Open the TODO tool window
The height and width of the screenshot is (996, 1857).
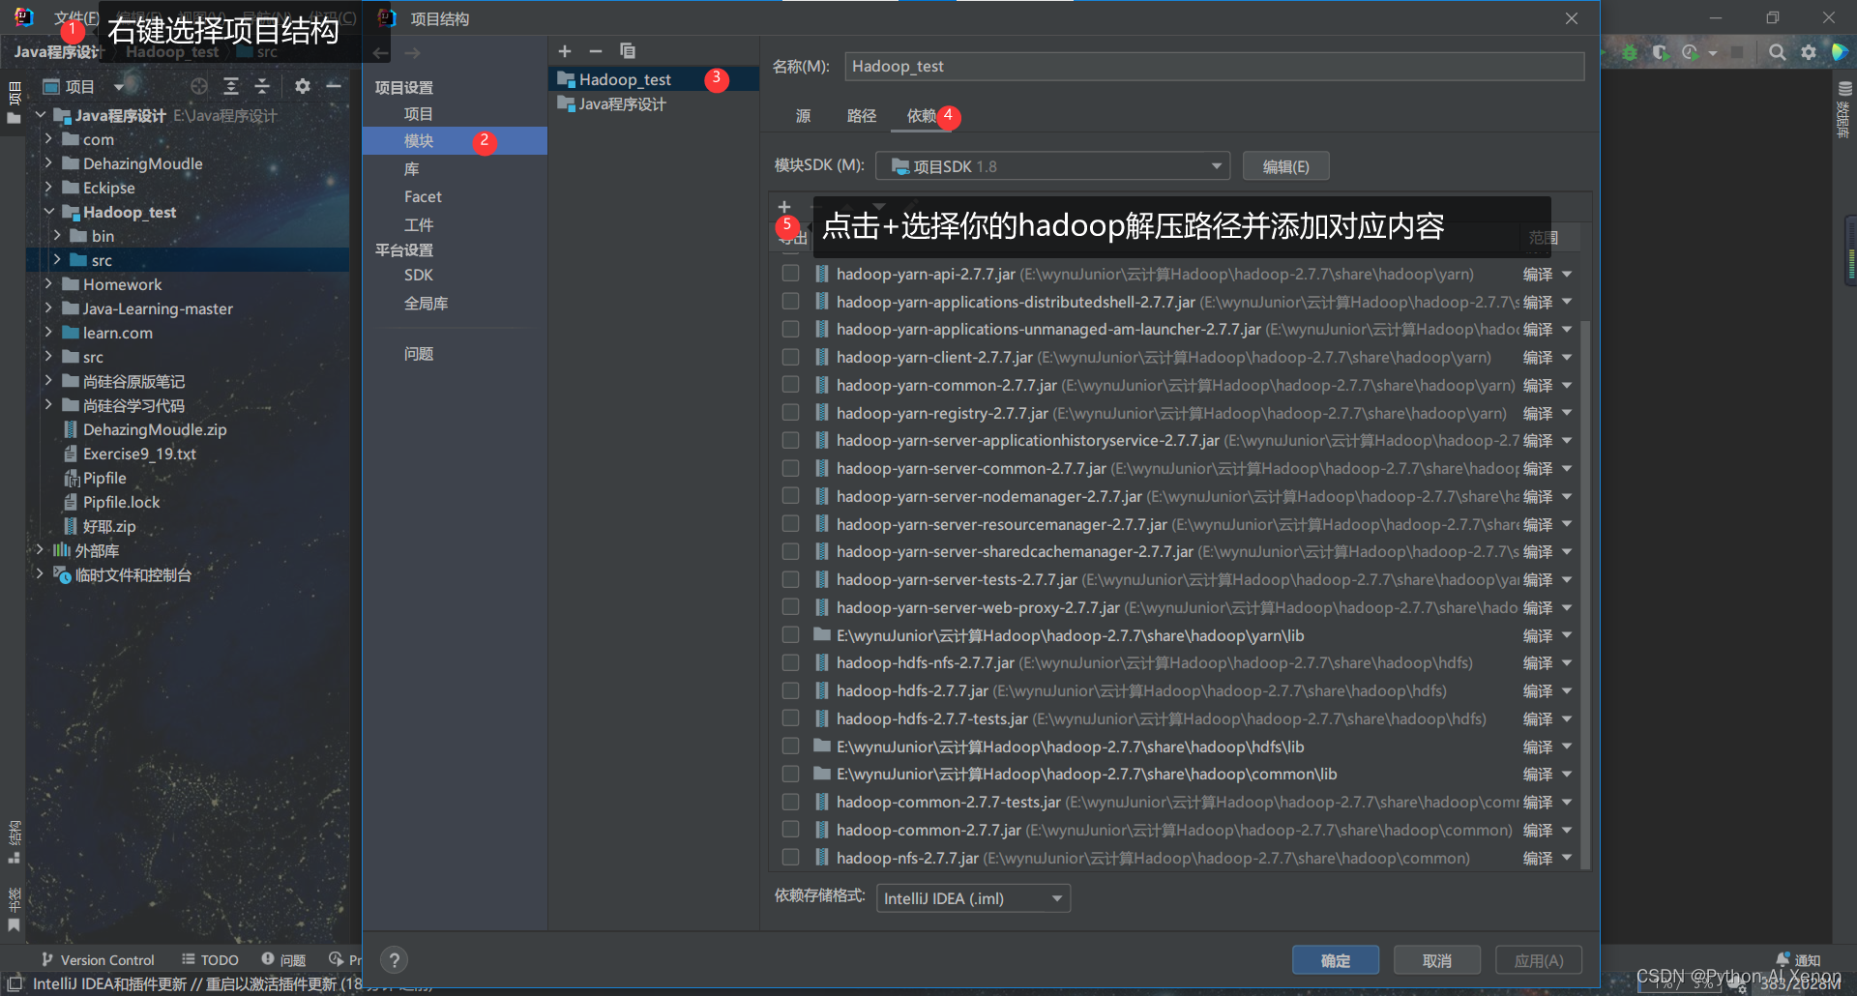coord(210,960)
